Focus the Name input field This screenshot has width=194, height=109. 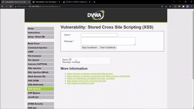coord(99,35)
